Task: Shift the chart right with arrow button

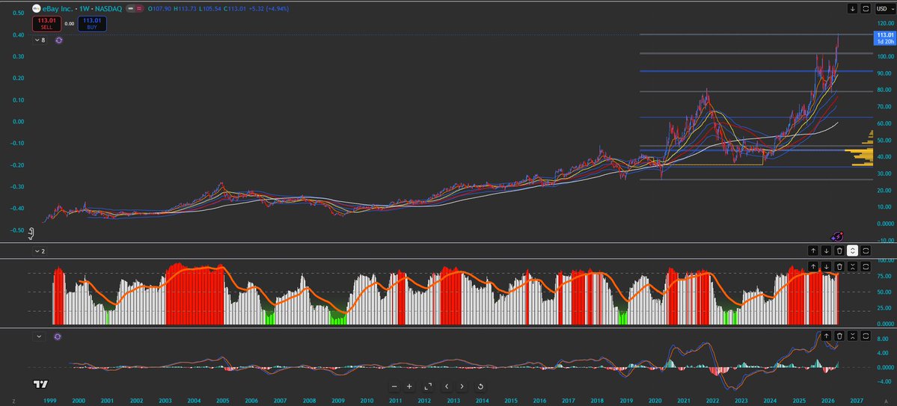Action: pyautogui.click(x=462, y=387)
